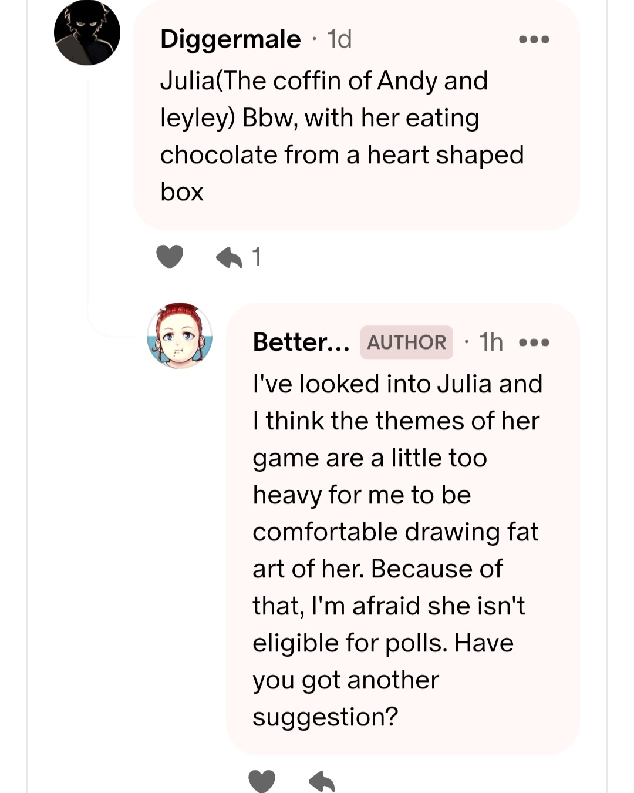Like Diggermale's comment with the heart
The height and width of the screenshot is (793, 634).
coord(170,257)
